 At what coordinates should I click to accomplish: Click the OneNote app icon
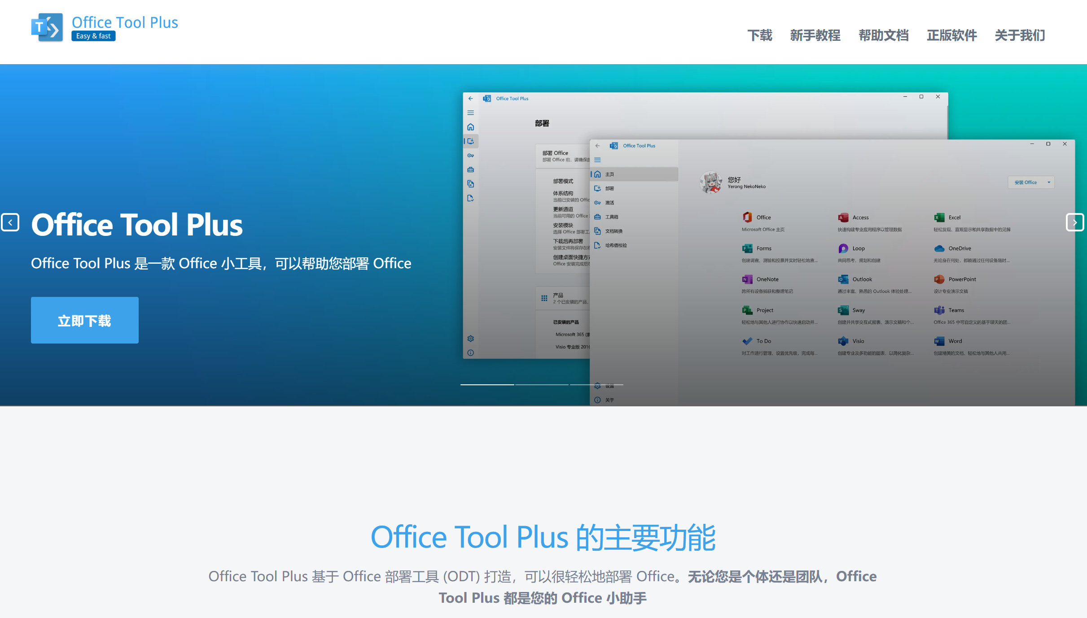point(747,279)
